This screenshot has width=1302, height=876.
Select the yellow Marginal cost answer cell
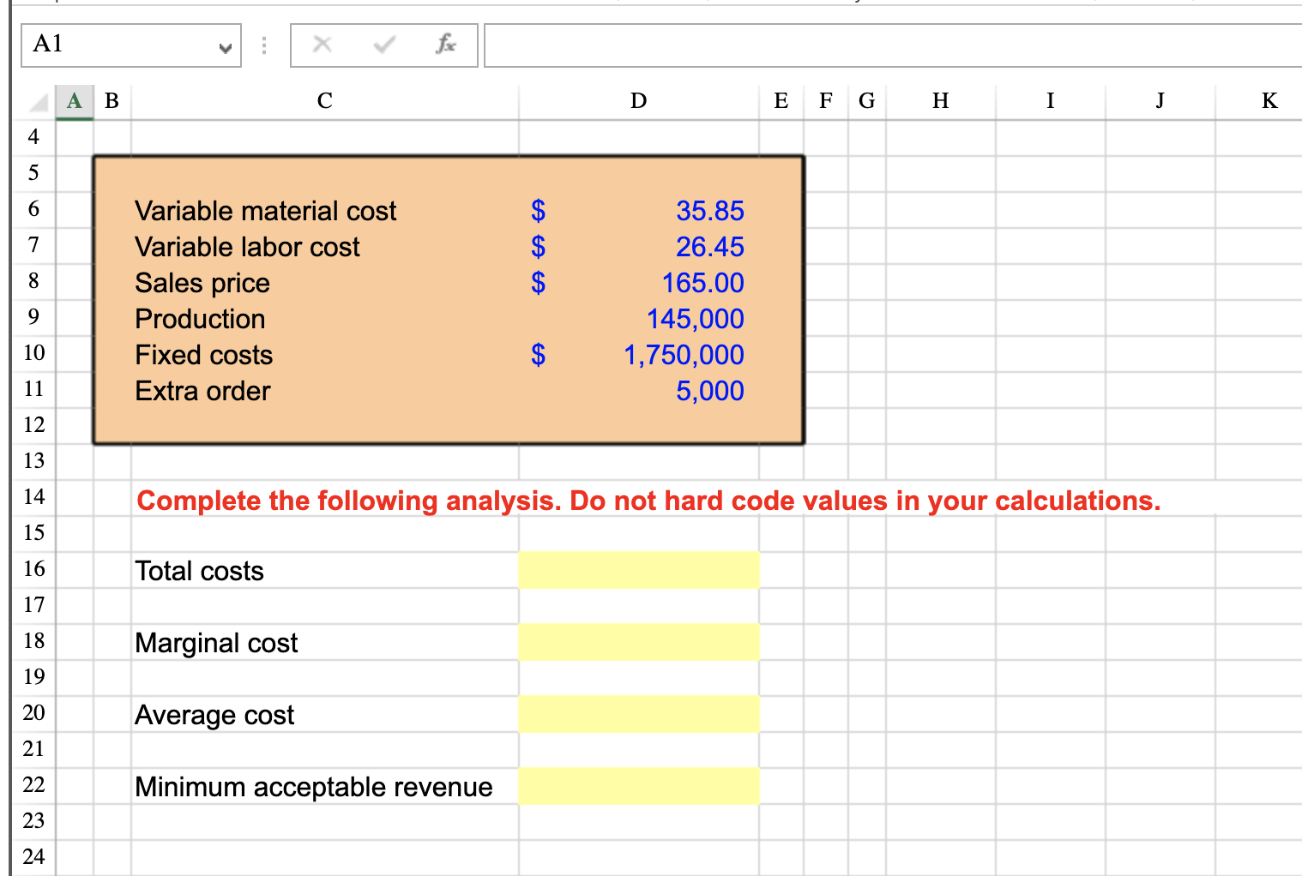tap(639, 642)
